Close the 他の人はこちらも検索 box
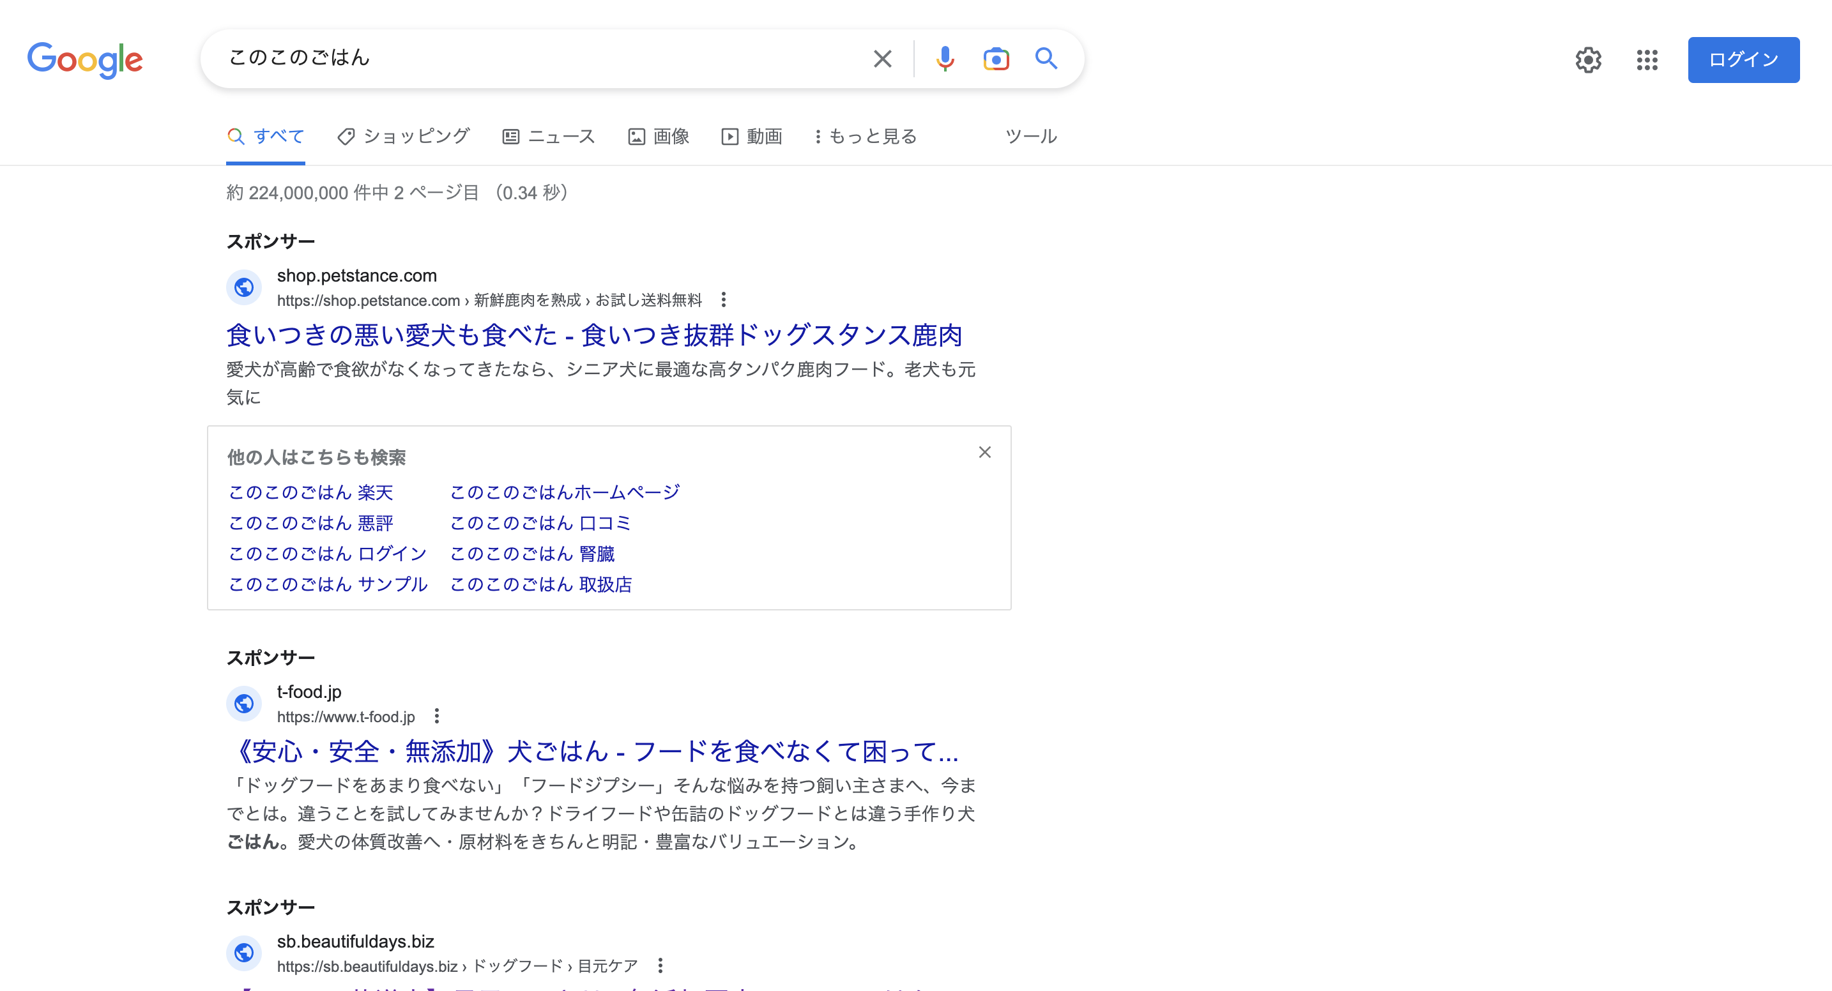1832x991 pixels. coord(985,452)
